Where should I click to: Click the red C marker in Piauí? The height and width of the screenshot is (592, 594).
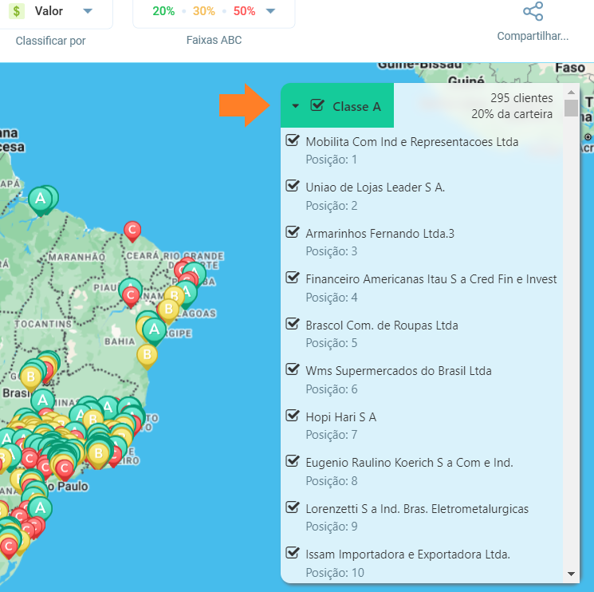(131, 296)
